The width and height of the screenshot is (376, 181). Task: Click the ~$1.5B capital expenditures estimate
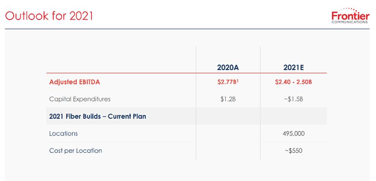(294, 99)
